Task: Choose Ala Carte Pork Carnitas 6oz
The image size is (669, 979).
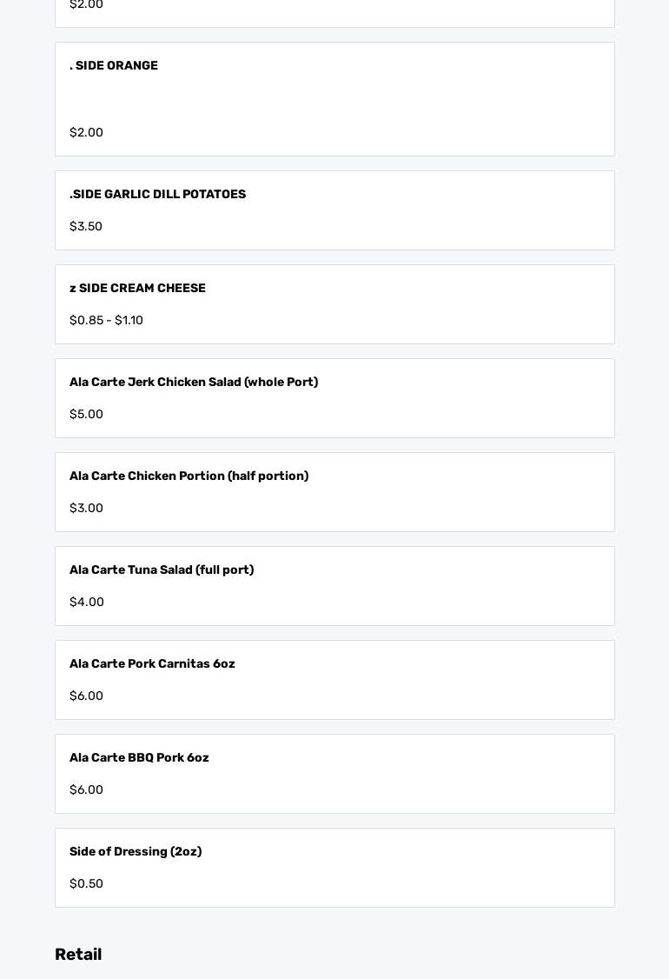Action: (x=152, y=664)
